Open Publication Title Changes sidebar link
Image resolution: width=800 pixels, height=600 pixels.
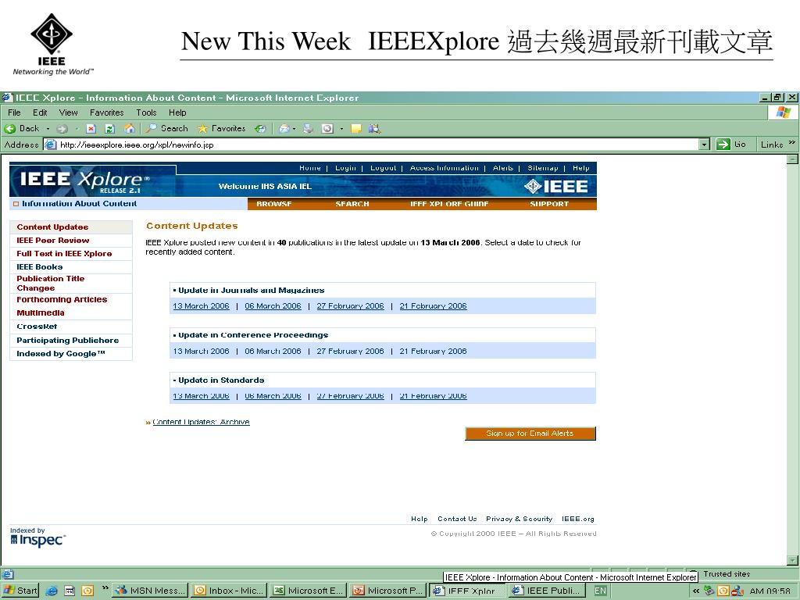[x=51, y=283]
